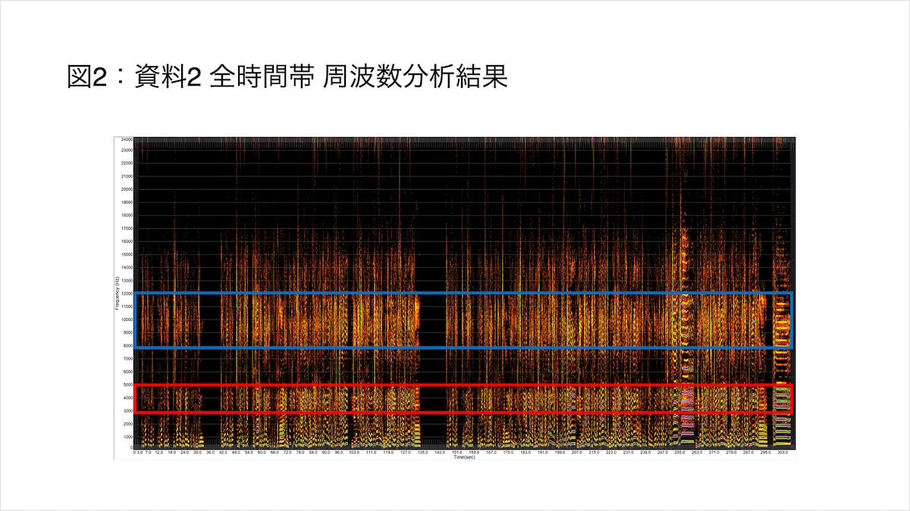Click the 12000 Hz frequency axis tick label

point(126,294)
